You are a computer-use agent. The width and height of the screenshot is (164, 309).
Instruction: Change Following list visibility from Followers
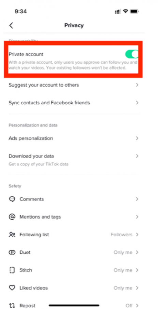124,235
